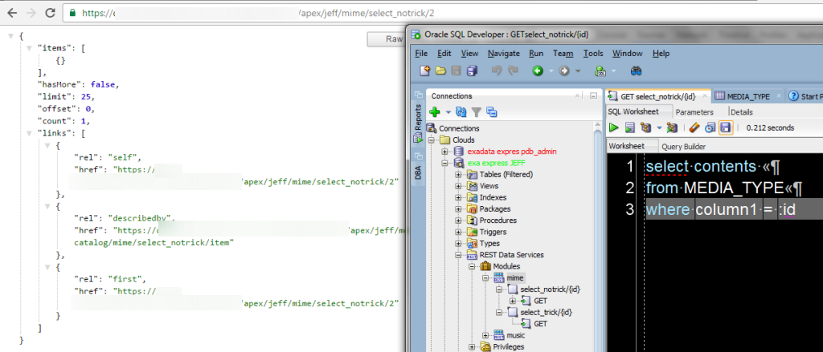The width and height of the screenshot is (823, 352).
Task: Click the Undo arrow icon
Action: point(497,71)
